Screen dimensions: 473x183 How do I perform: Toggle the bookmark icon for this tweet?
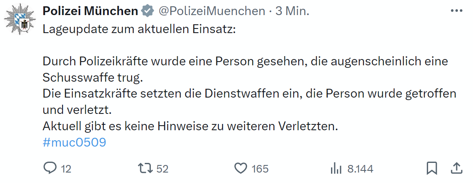[x=431, y=168]
